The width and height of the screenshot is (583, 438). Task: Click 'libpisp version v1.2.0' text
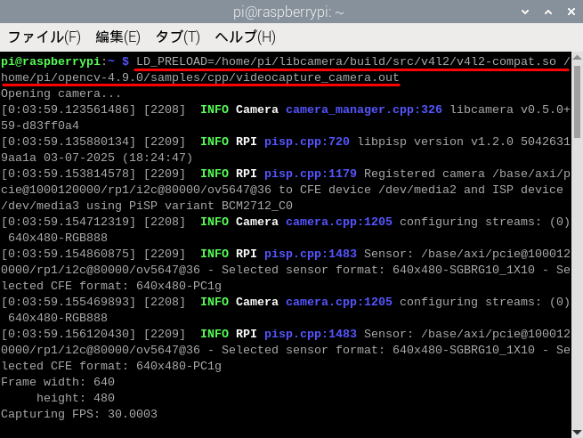tap(435, 142)
